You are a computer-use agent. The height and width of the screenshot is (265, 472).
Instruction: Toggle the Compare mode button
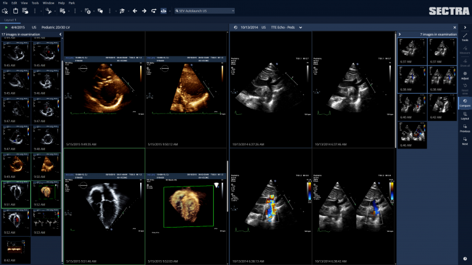[465, 102]
